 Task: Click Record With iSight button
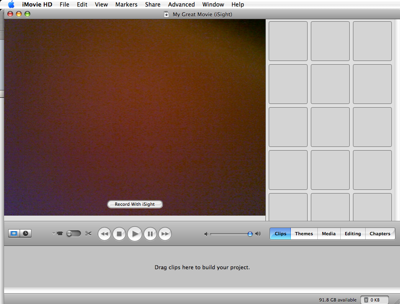[135, 204]
